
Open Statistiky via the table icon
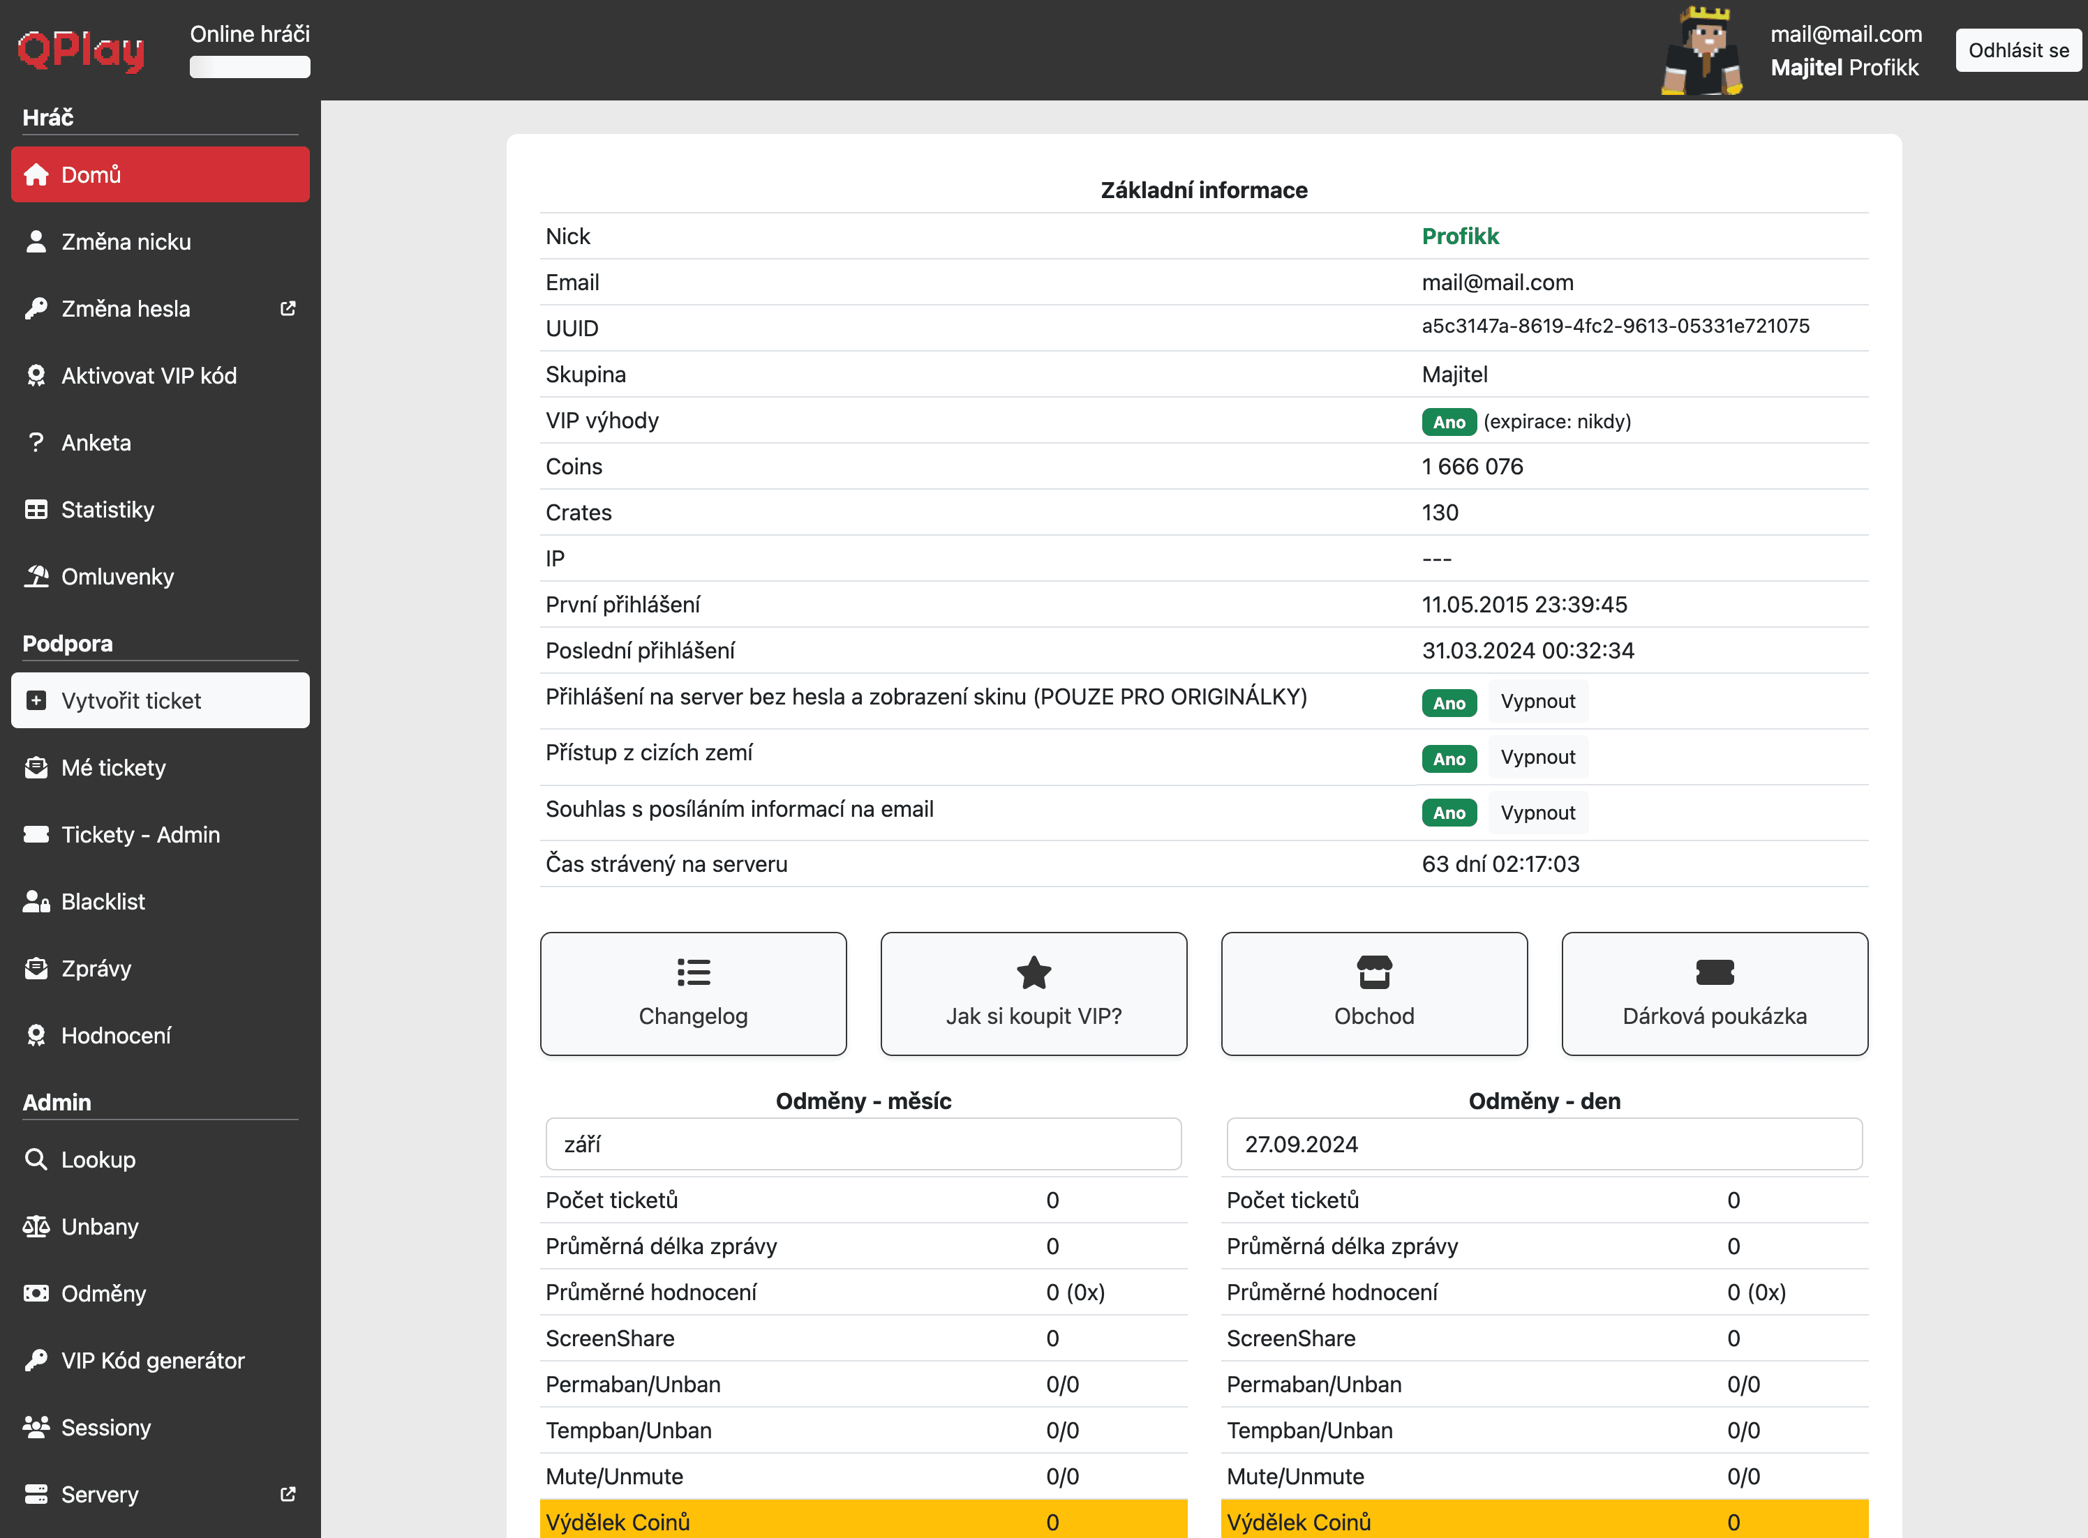point(37,509)
